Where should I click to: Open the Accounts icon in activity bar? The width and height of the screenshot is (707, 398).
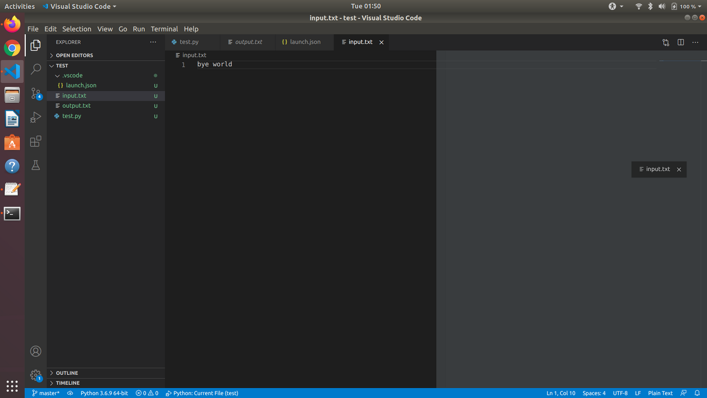[x=35, y=351]
